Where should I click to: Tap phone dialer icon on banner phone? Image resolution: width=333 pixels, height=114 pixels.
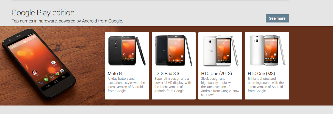pyautogui.click(x=41, y=82)
